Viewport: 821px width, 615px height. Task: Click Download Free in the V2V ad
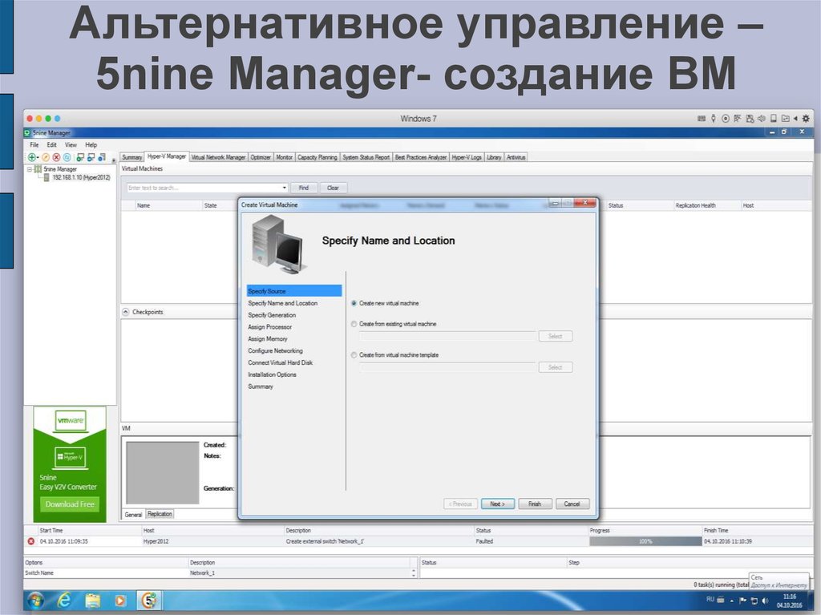click(x=70, y=504)
